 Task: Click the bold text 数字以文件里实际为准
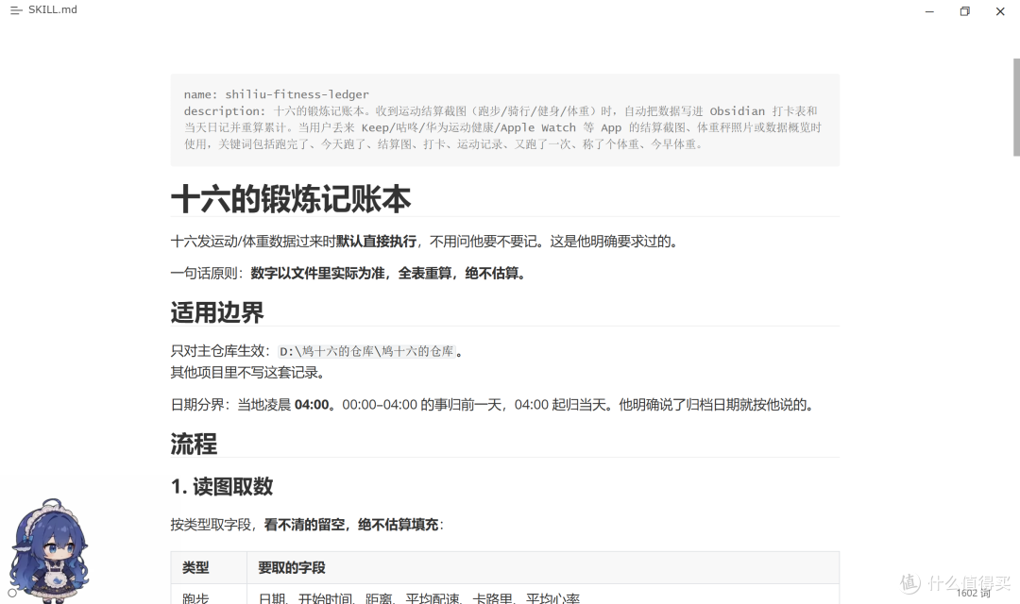[317, 273]
